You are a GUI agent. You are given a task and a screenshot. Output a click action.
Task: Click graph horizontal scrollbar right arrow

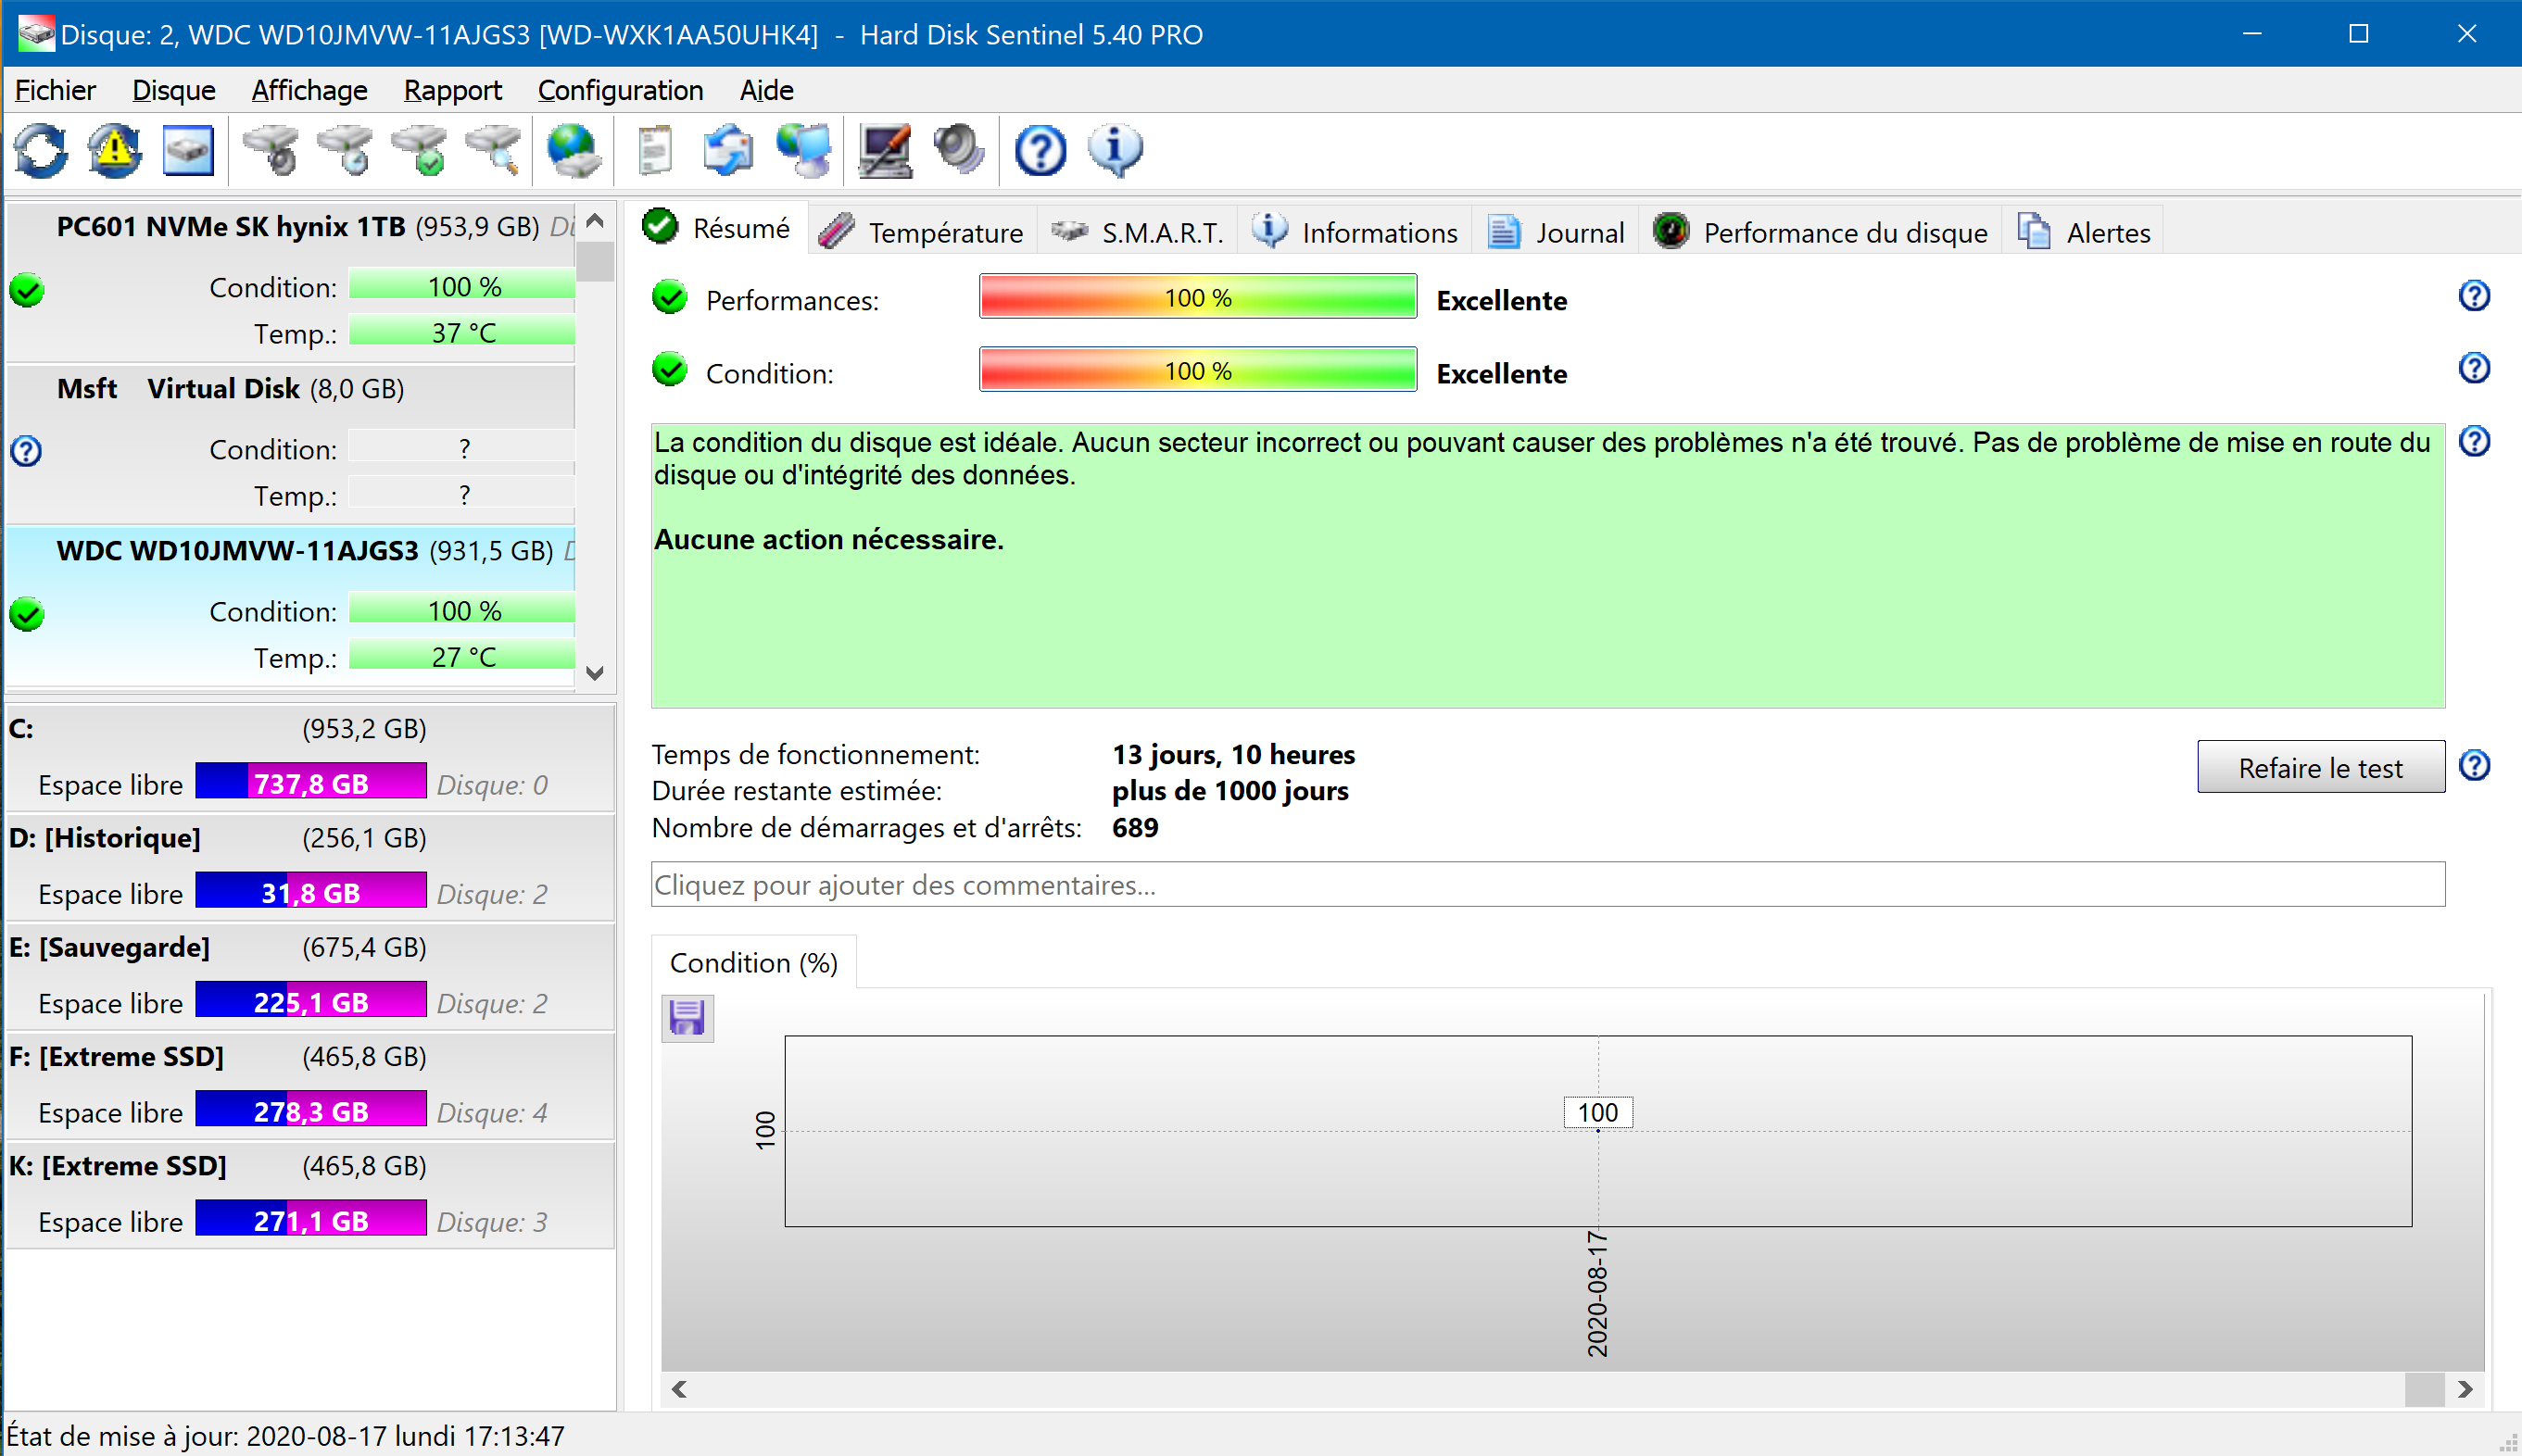pos(2465,1389)
